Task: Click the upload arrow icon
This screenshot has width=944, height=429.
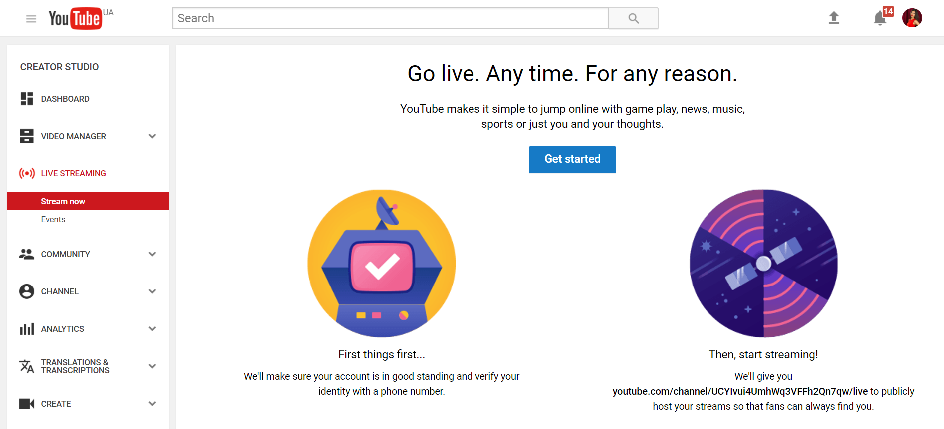Action: point(834,18)
